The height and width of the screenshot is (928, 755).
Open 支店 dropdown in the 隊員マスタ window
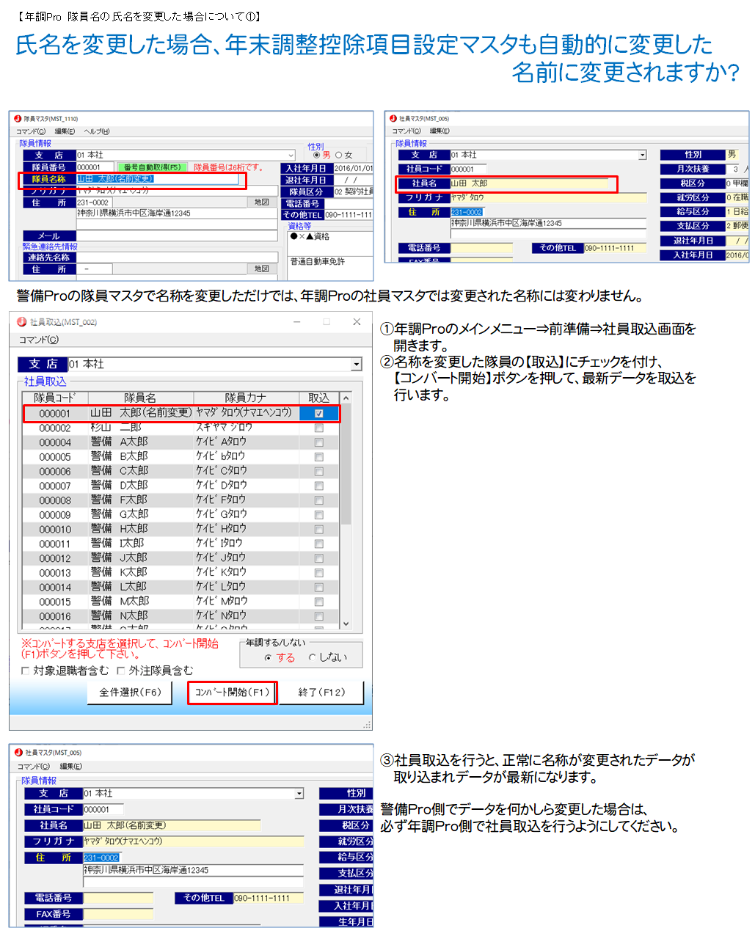point(291,156)
